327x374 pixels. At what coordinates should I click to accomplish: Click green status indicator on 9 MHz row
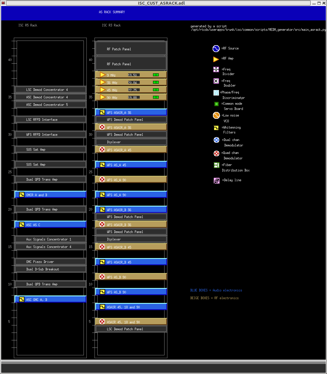(x=156, y=75)
